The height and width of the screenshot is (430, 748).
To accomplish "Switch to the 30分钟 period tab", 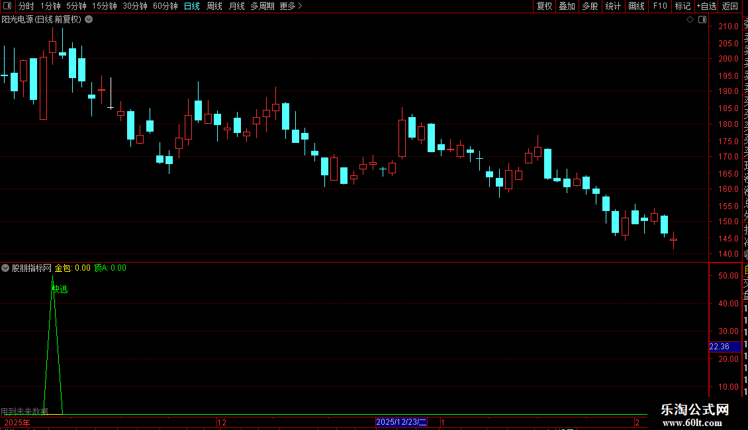I will [x=135, y=6].
